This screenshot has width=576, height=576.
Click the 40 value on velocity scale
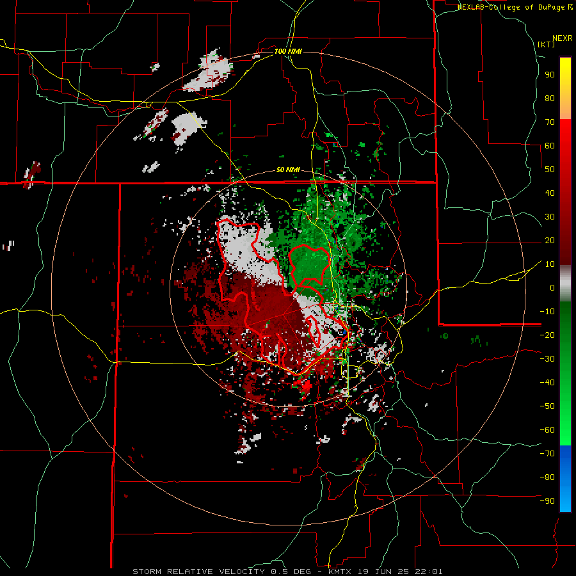[x=550, y=193]
